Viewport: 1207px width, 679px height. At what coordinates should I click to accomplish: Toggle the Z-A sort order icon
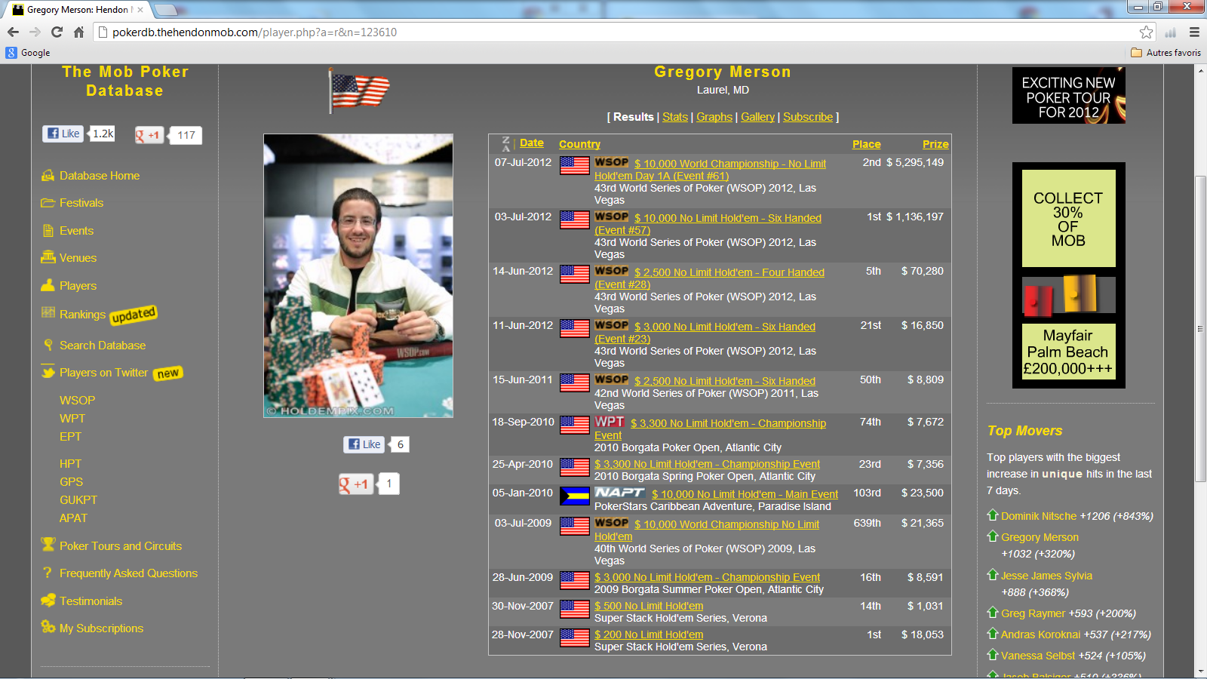pos(506,144)
